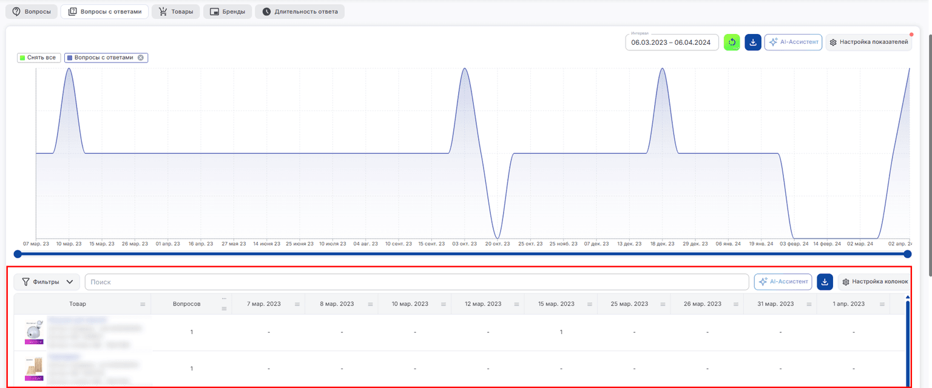
Task: Select value 1 under 15 мар. 2023
Action: click(561, 332)
